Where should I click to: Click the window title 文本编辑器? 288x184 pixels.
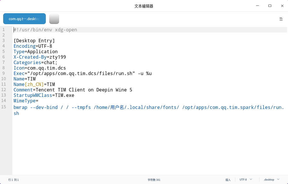click(x=144, y=6)
